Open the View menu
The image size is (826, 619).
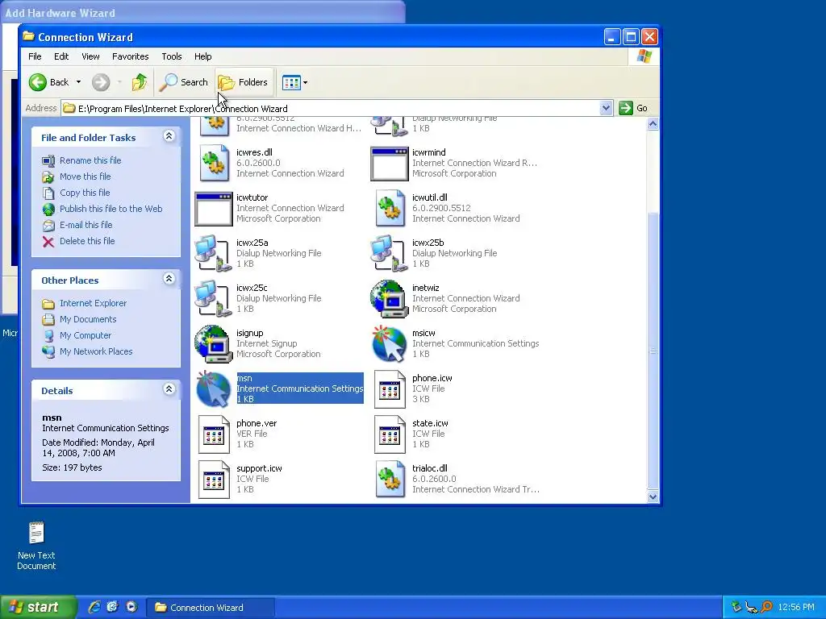pyautogui.click(x=90, y=56)
